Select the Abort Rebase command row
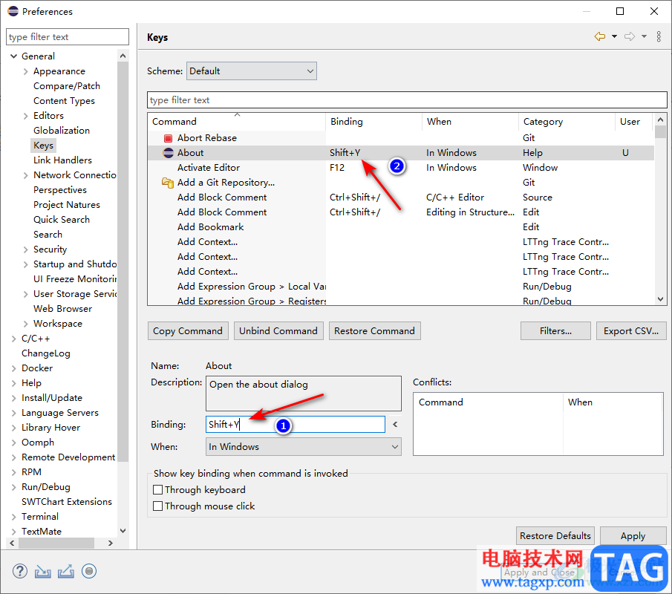This screenshot has width=672, height=594. pyautogui.click(x=401, y=138)
